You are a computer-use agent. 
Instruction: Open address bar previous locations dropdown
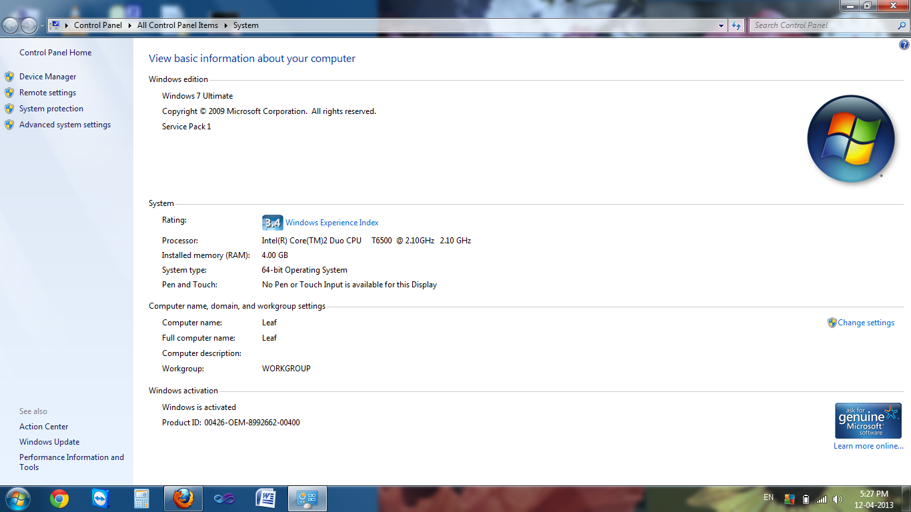pyautogui.click(x=722, y=25)
